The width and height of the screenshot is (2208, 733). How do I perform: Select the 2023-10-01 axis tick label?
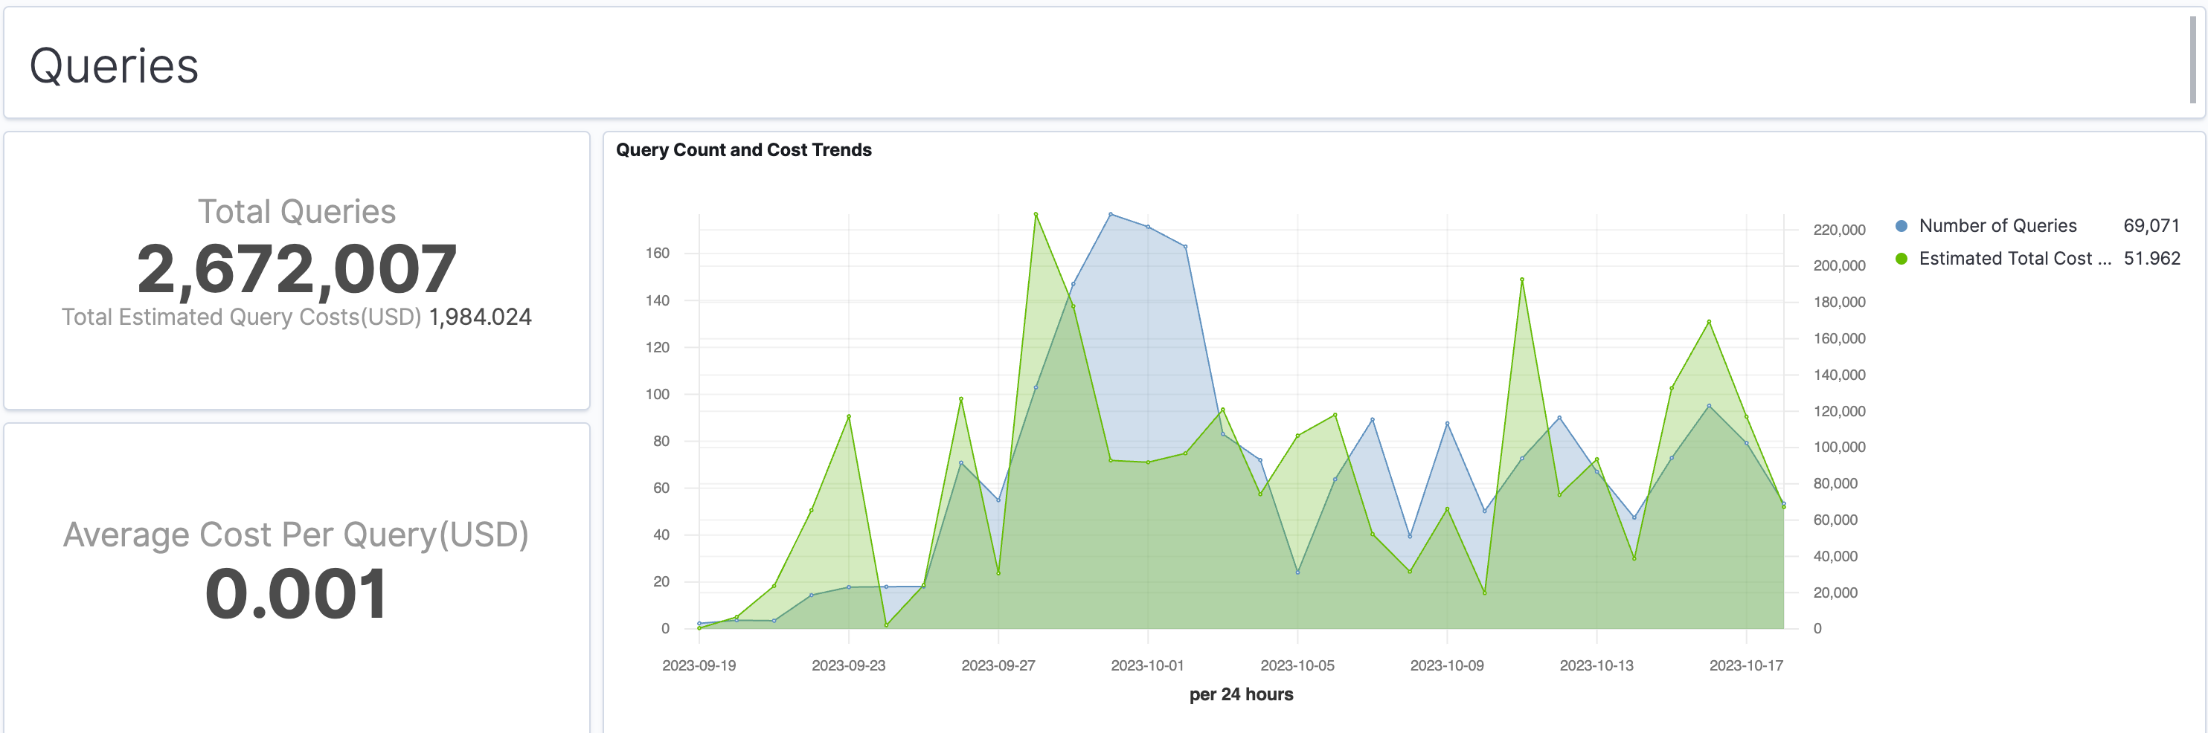pyautogui.click(x=1148, y=664)
